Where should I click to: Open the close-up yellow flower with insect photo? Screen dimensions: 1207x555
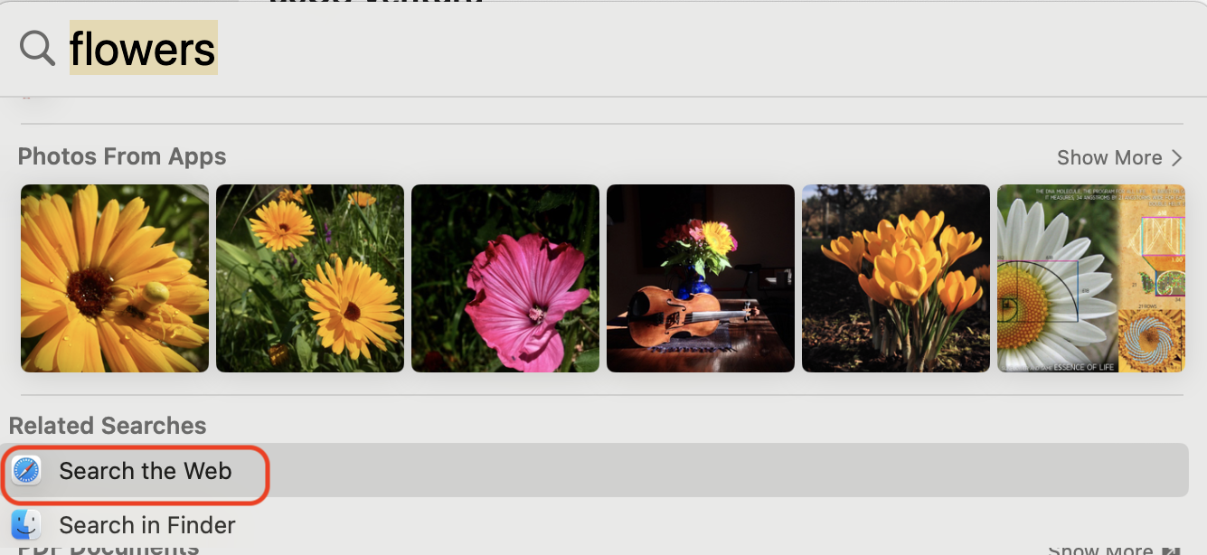click(115, 278)
